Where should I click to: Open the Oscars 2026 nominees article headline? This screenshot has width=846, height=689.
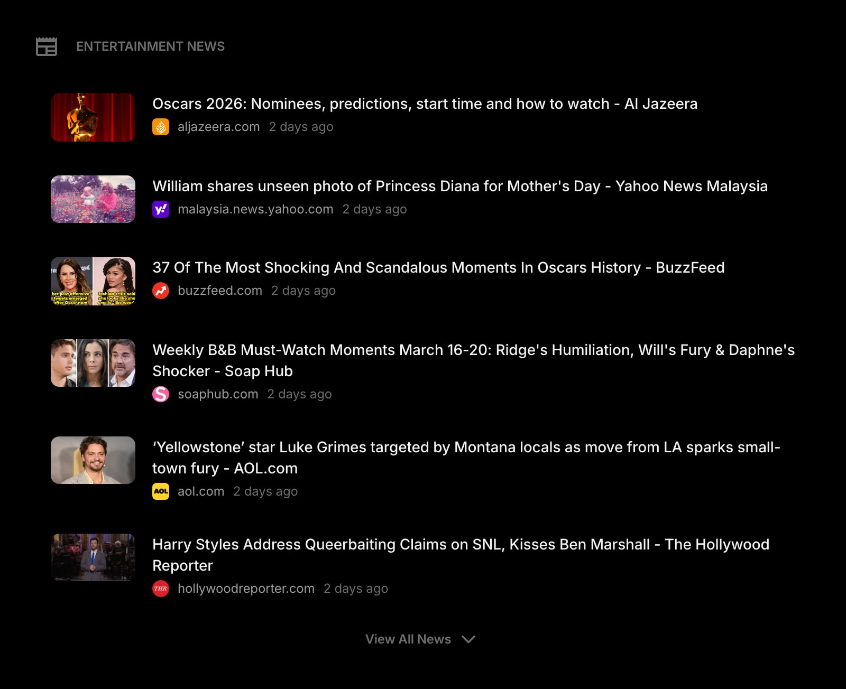(425, 104)
